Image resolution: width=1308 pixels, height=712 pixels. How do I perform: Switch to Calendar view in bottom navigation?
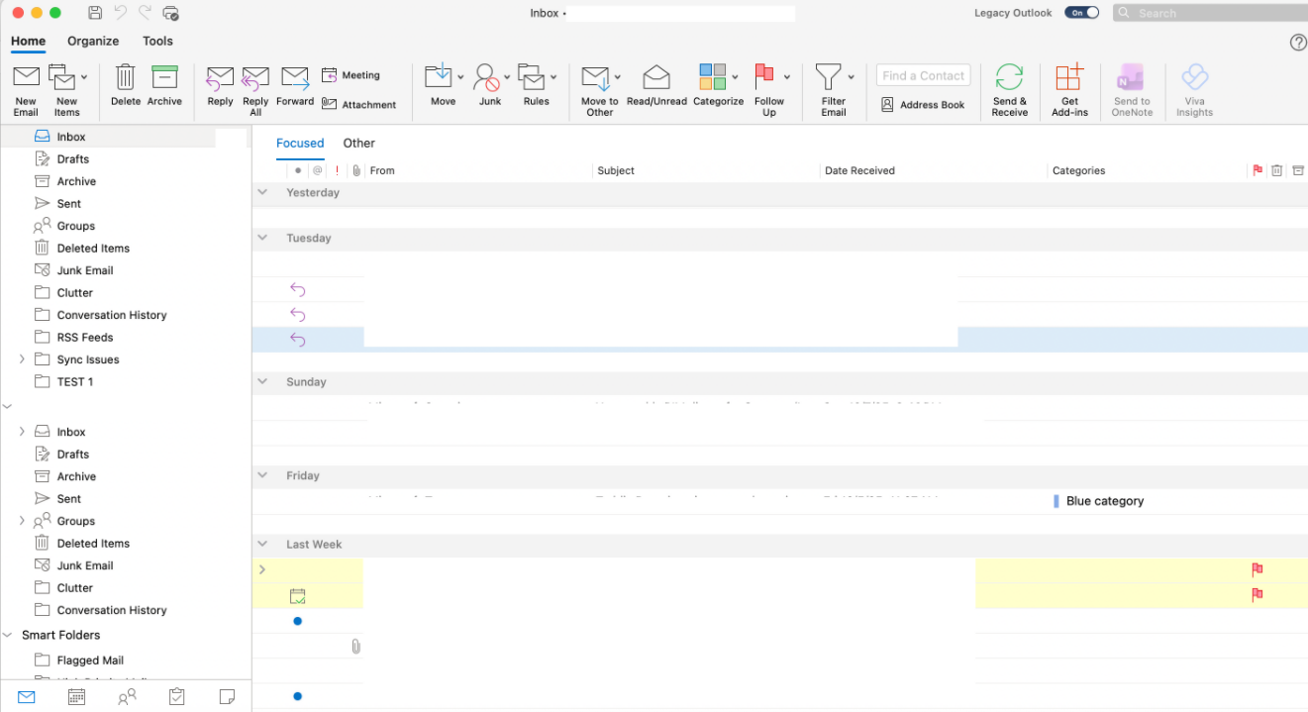point(76,697)
